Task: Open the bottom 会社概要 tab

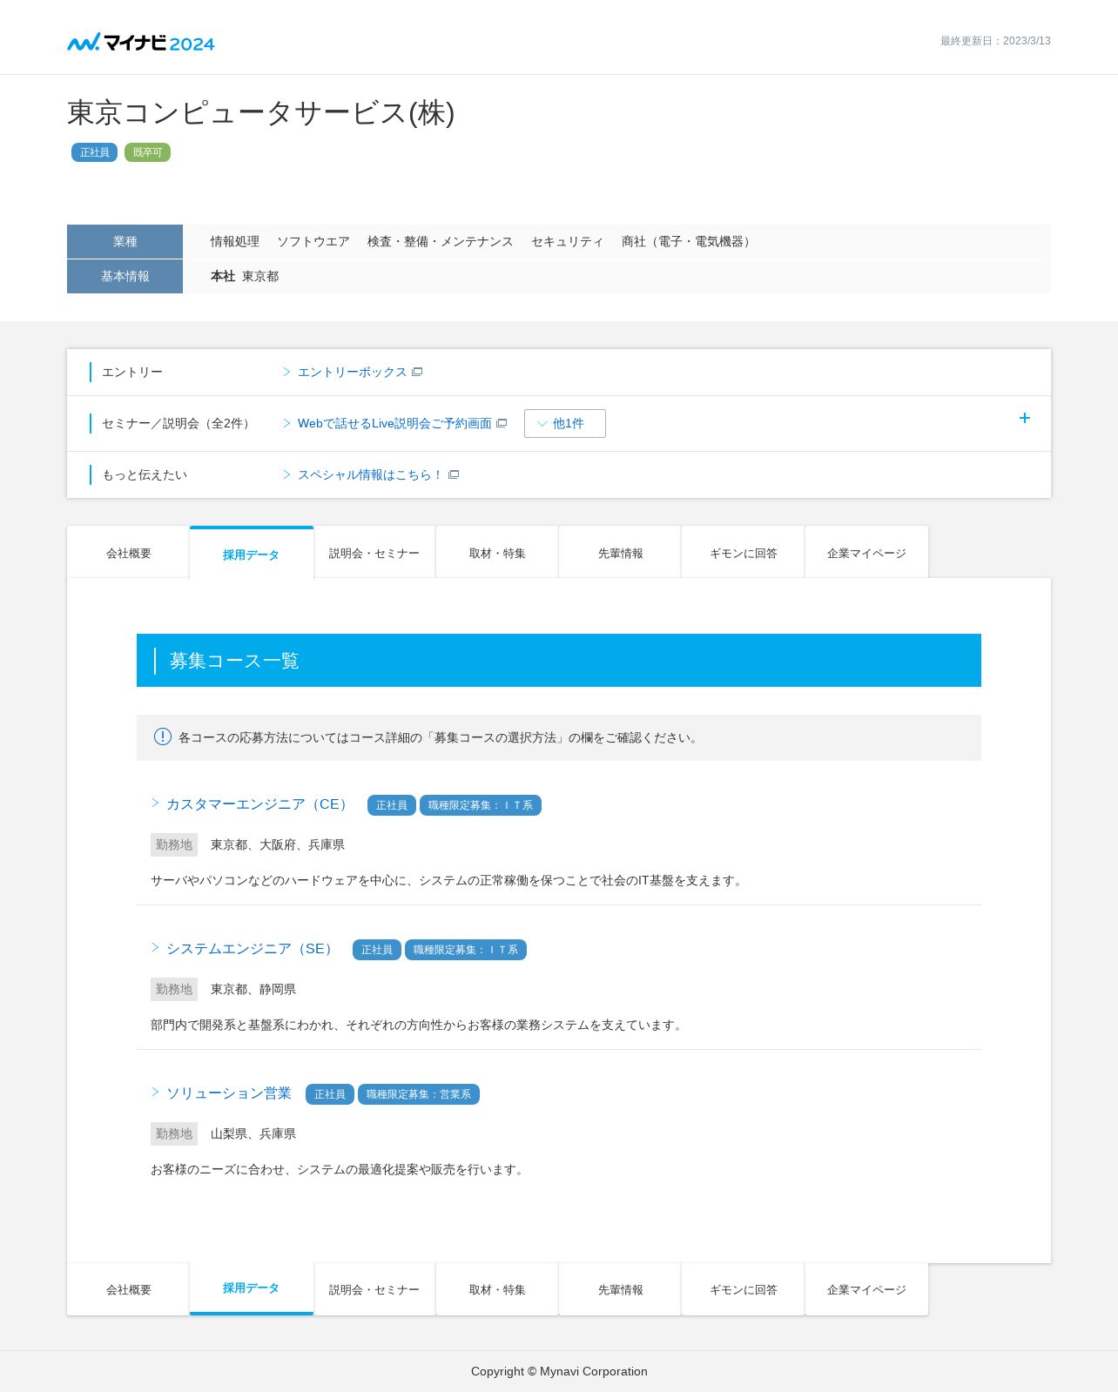Action: (128, 1289)
